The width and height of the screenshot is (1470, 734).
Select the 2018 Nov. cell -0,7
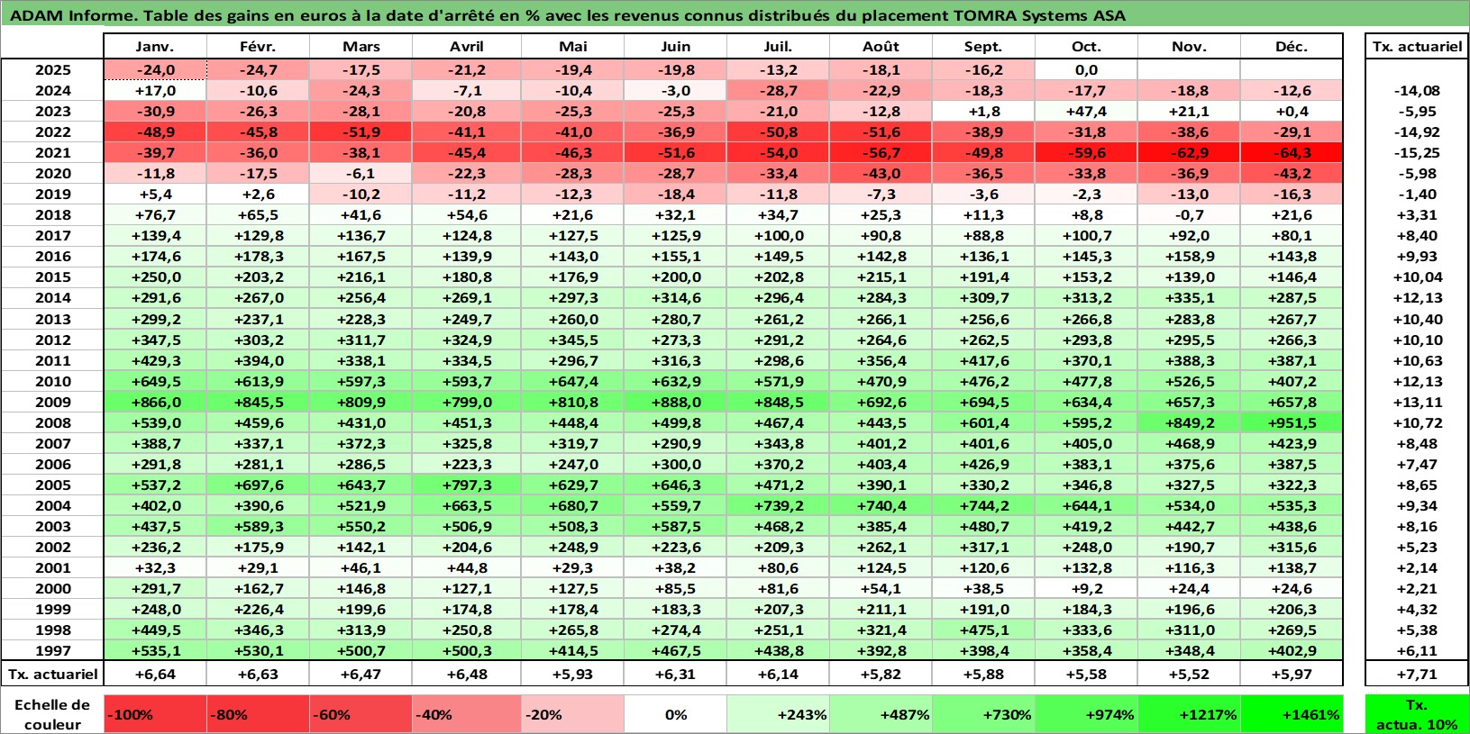tap(1189, 214)
